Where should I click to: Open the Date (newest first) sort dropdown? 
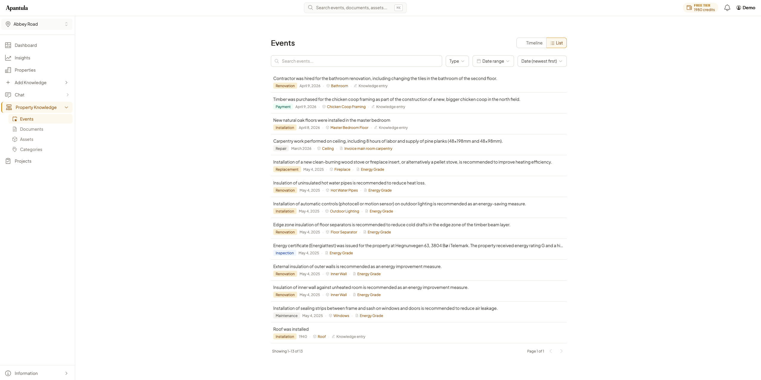click(542, 61)
